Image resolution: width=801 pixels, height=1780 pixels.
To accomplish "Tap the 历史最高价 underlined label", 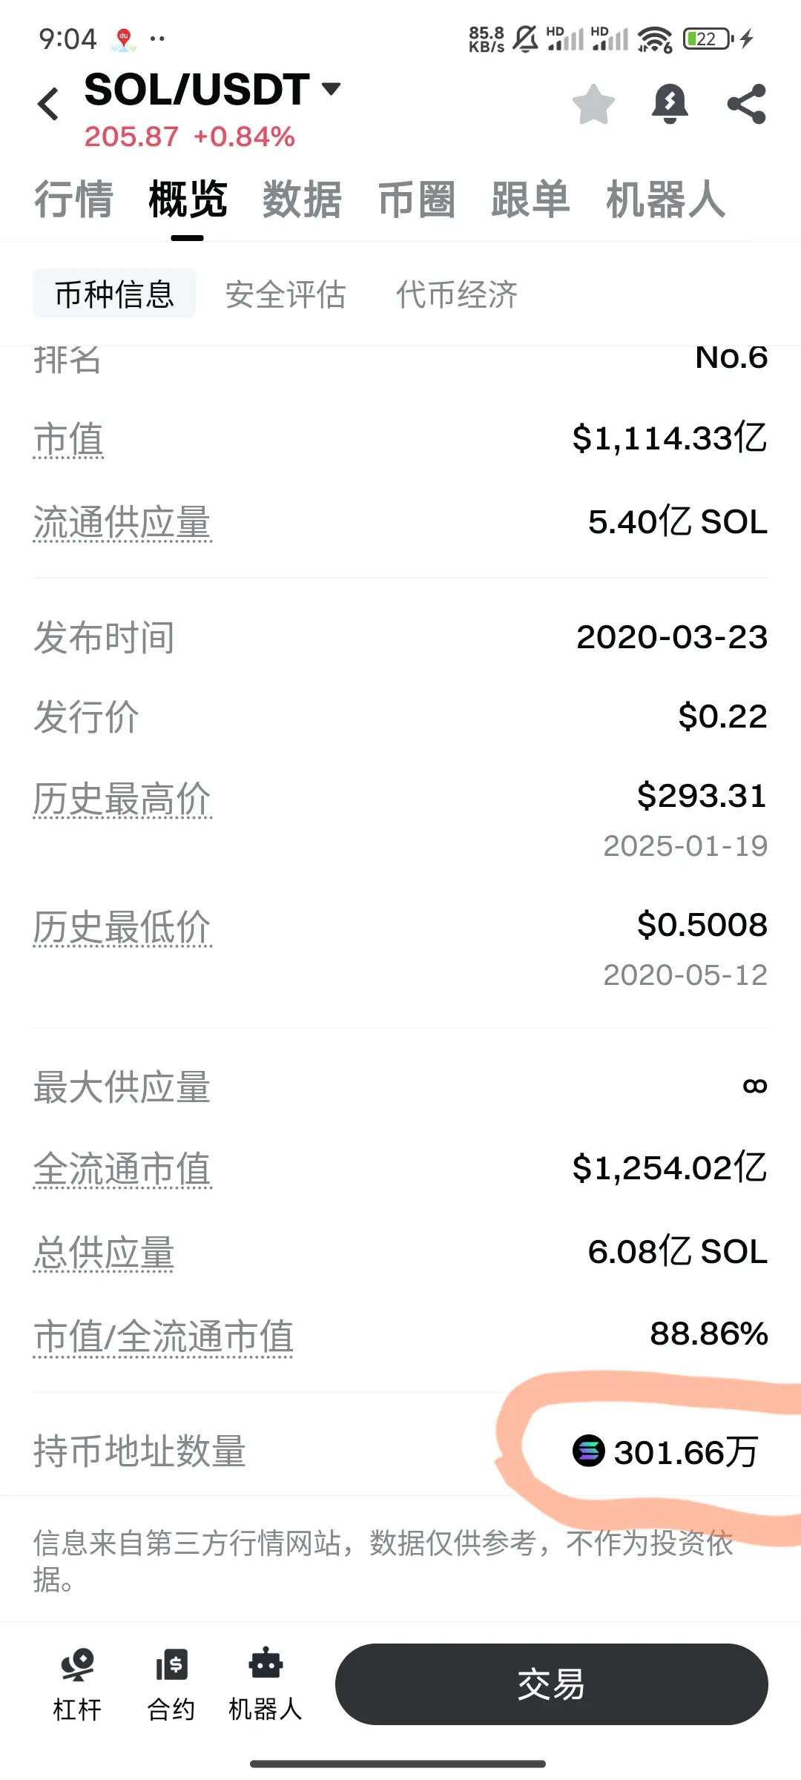I will point(122,800).
